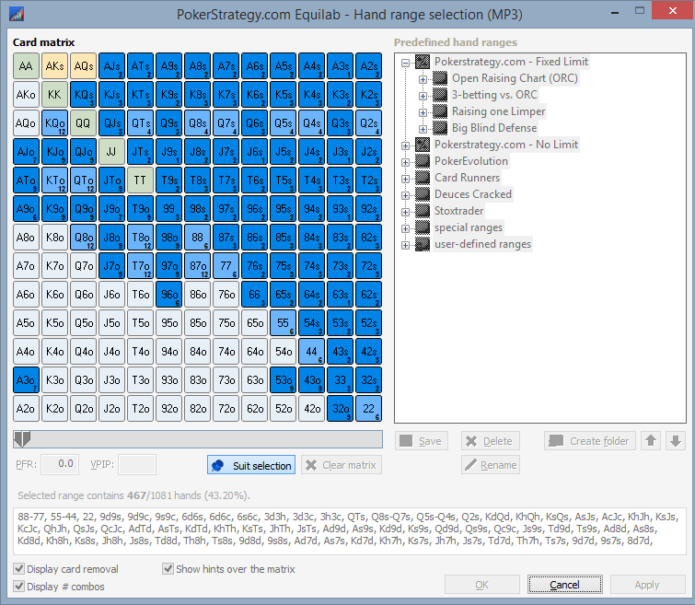Click user-defined ranges folder icon
This screenshot has width=695, height=605.
tap(423, 244)
